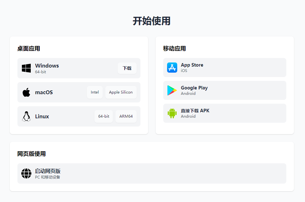
Task: Select the Linux 64-bit download
Action: pos(104,116)
